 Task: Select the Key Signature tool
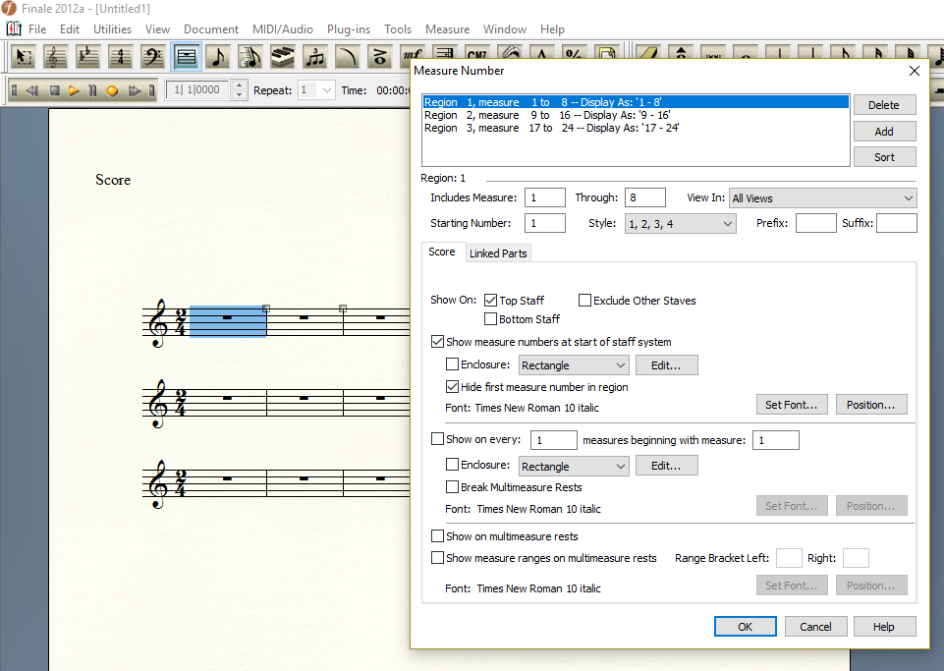pyautogui.click(x=87, y=57)
